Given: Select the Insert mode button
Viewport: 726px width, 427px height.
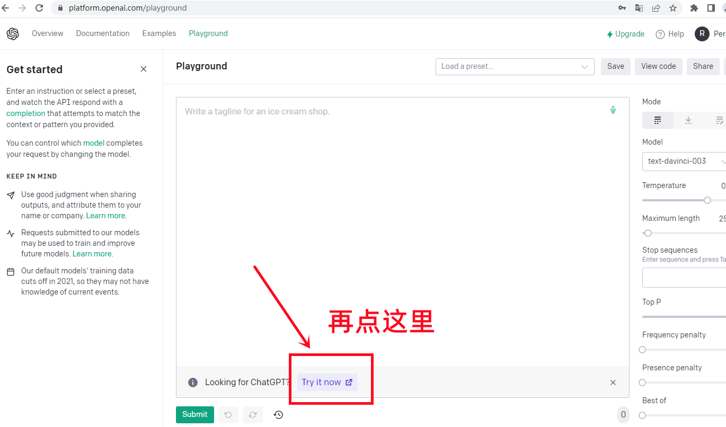Looking at the screenshot, I should pyautogui.click(x=688, y=120).
